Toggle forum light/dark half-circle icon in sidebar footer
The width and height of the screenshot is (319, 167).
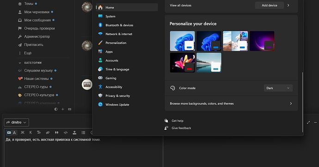coord(56,109)
